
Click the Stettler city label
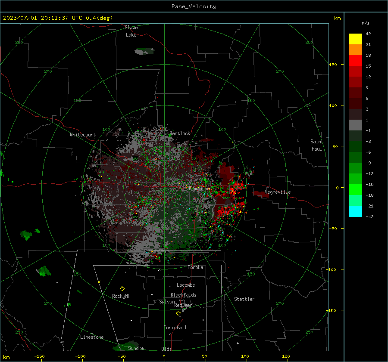[x=244, y=299]
